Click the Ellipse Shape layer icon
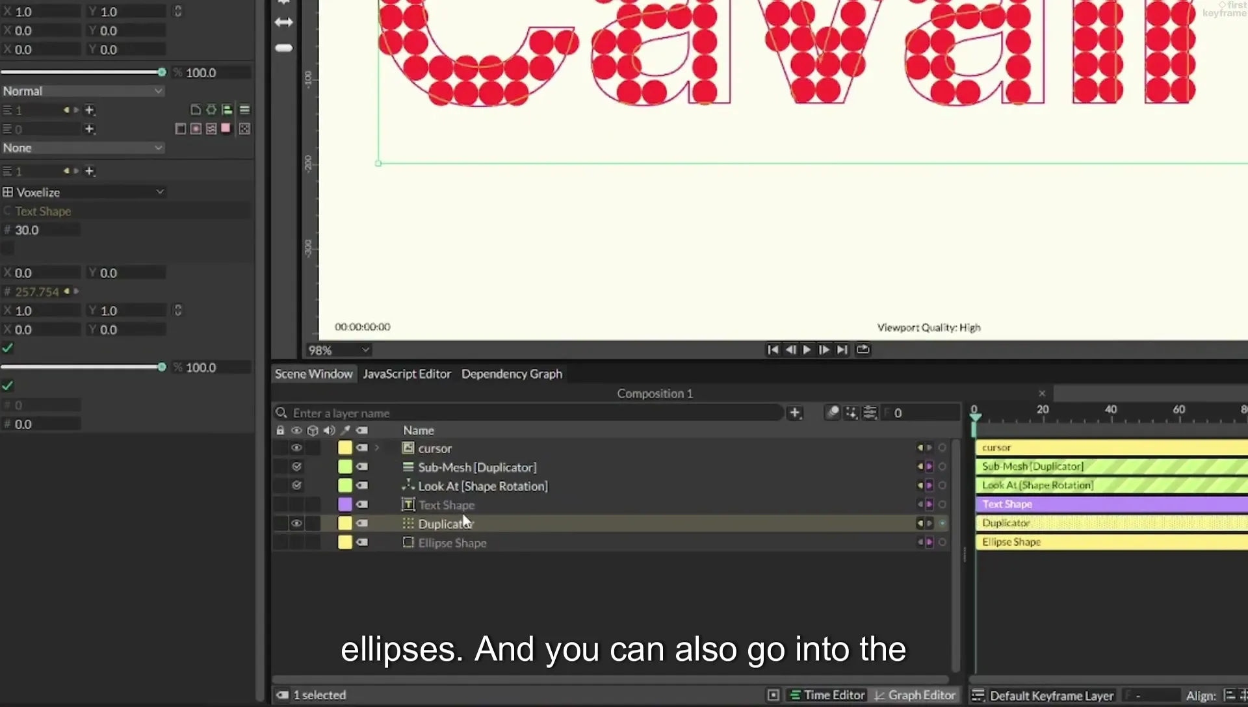The height and width of the screenshot is (707, 1248). [408, 542]
